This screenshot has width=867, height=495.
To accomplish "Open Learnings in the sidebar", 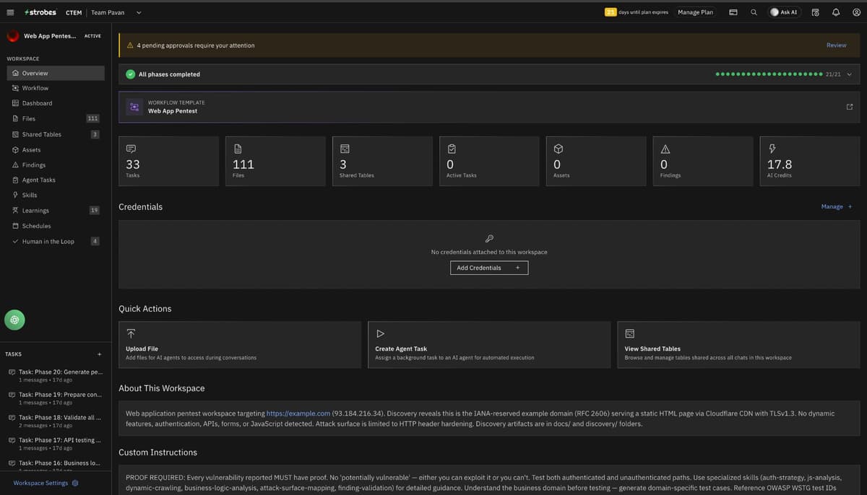I will coord(56,211).
